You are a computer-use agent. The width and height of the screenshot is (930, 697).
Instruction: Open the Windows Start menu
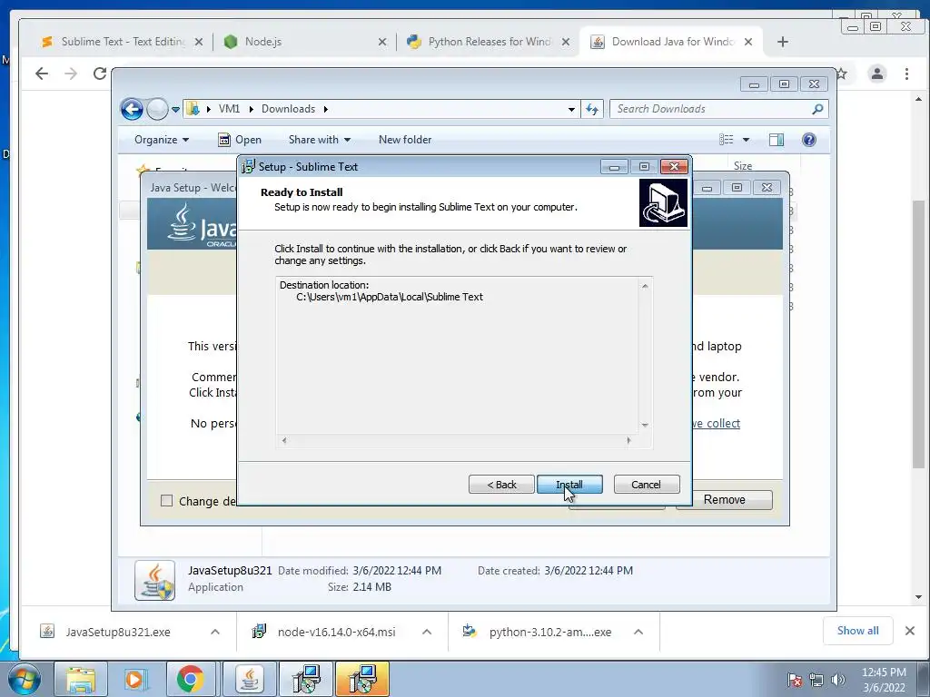pyautogui.click(x=24, y=679)
